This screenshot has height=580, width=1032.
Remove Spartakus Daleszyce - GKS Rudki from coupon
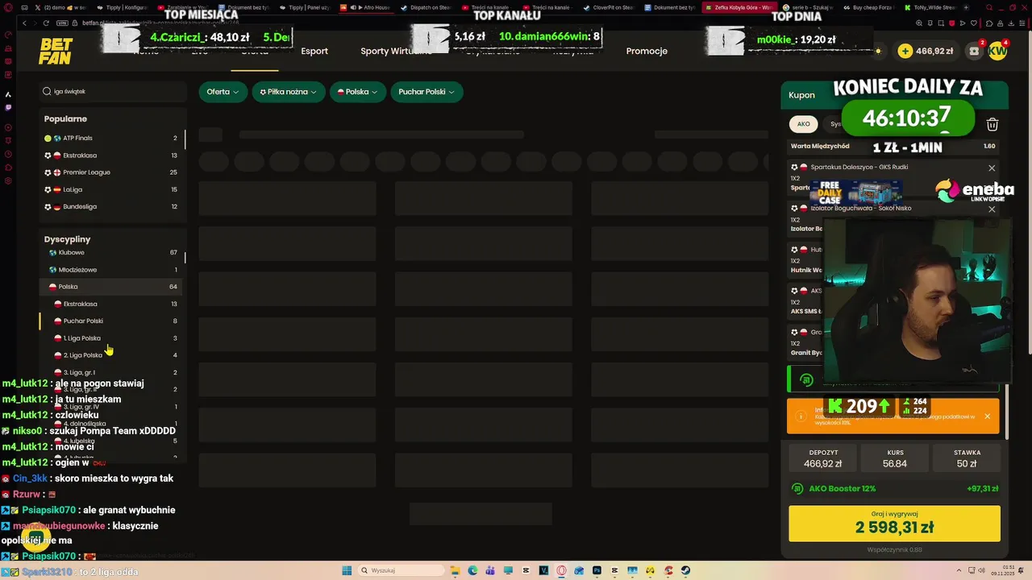[x=992, y=168]
